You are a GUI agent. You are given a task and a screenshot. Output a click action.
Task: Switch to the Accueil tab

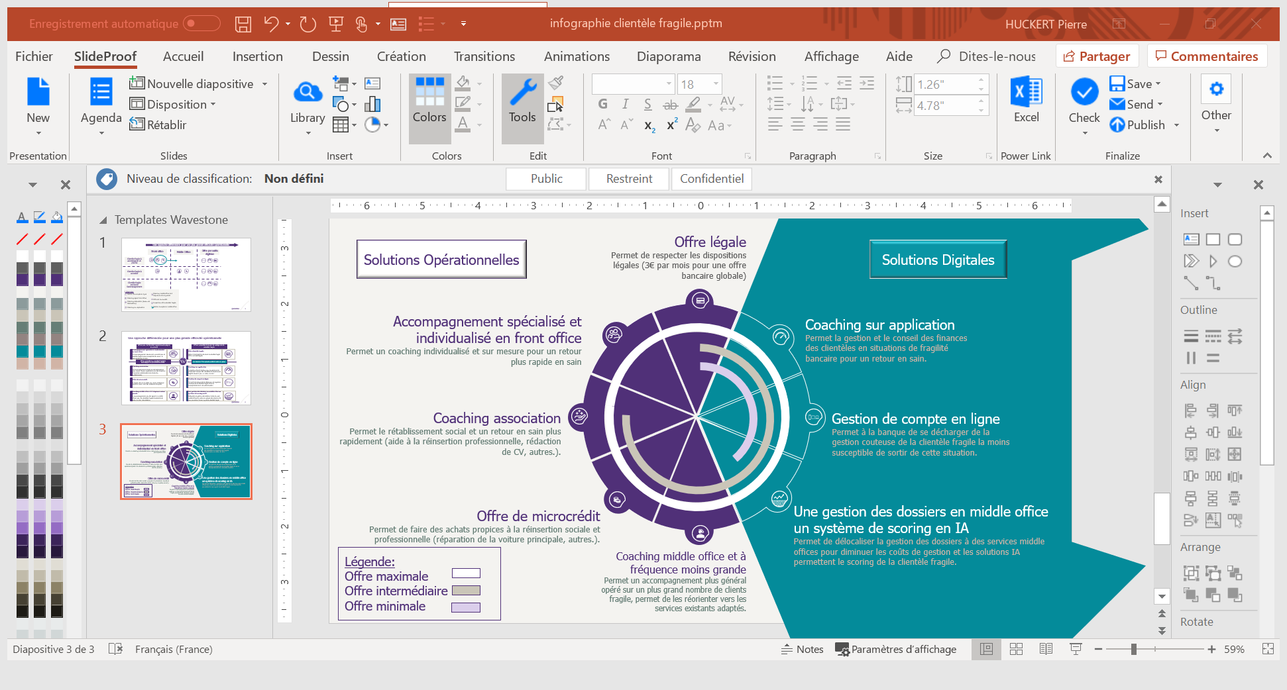tap(184, 56)
